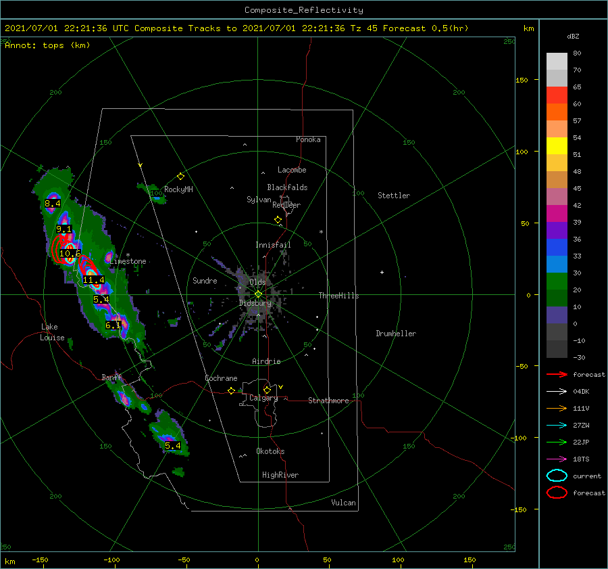Click the yellow radar-site diamond at map center
The image size is (608, 569).
258,294
